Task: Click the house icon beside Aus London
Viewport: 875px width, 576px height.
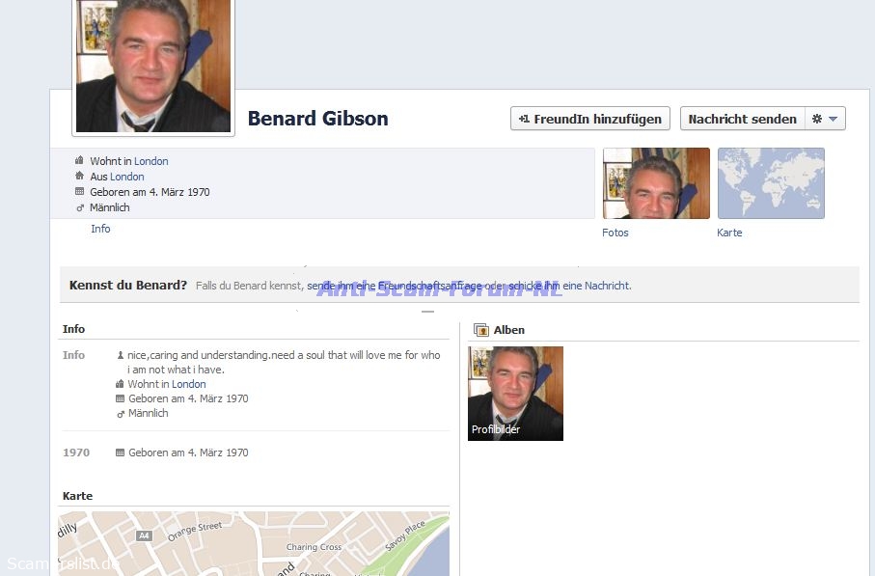Action: (79, 176)
